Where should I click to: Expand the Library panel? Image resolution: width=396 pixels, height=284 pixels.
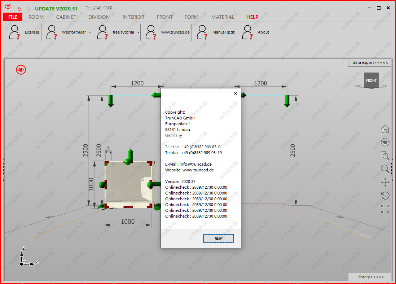pos(370,277)
